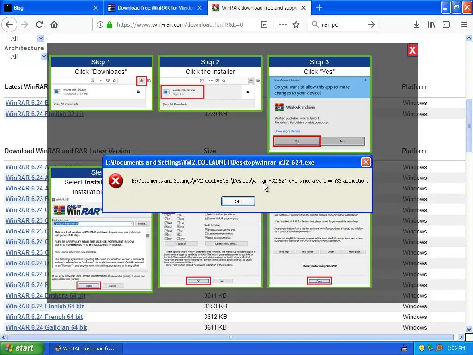Show site information icon in address bar

pos(100,24)
